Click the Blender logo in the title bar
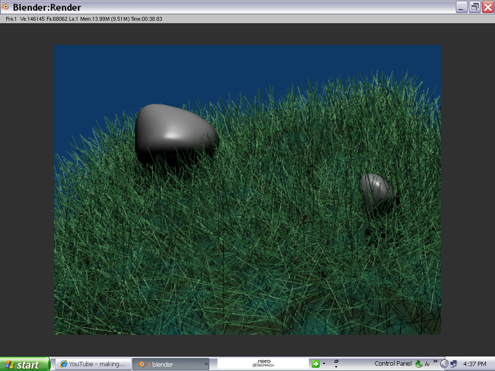The width and height of the screenshot is (495, 371). (x=6, y=7)
